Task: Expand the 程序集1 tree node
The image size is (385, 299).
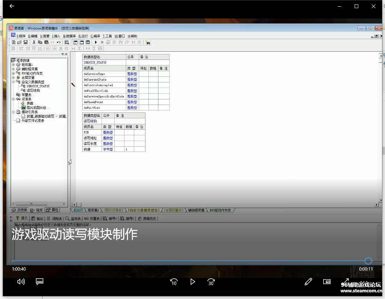Action: 13,65
